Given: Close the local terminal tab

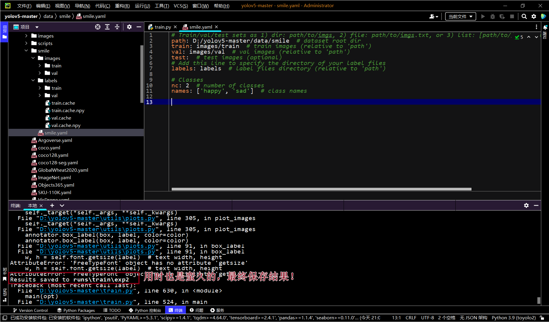Looking at the screenshot, I should click(x=41, y=206).
